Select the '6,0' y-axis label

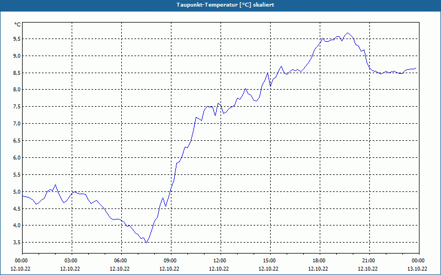click(x=17, y=158)
